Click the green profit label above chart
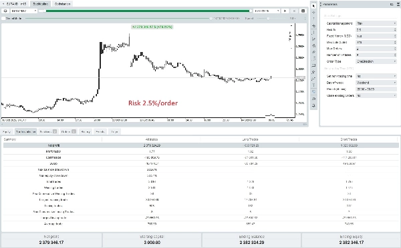401x248 pixels. pos(152,27)
